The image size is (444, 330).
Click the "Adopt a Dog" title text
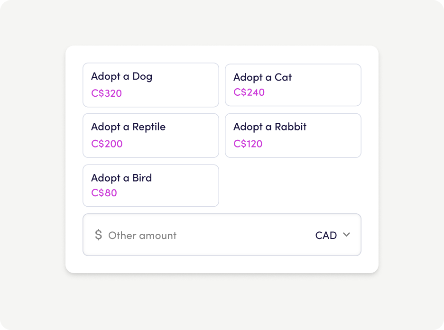pos(122,76)
